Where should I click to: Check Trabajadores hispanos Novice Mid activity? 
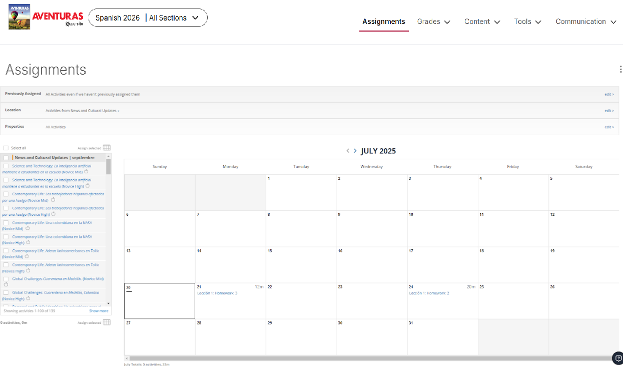pyautogui.click(x=6, y=194)
